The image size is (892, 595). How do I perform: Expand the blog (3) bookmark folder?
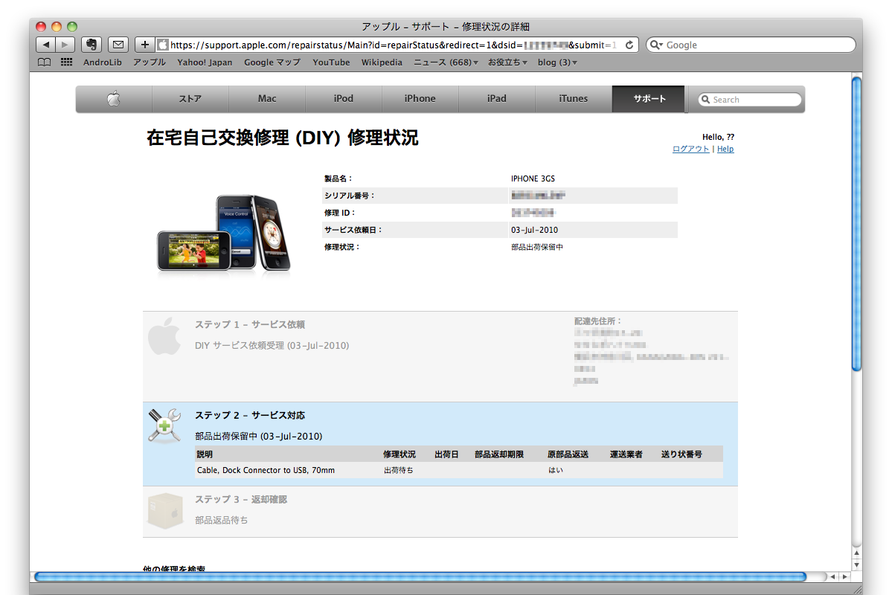click(557, 62)
